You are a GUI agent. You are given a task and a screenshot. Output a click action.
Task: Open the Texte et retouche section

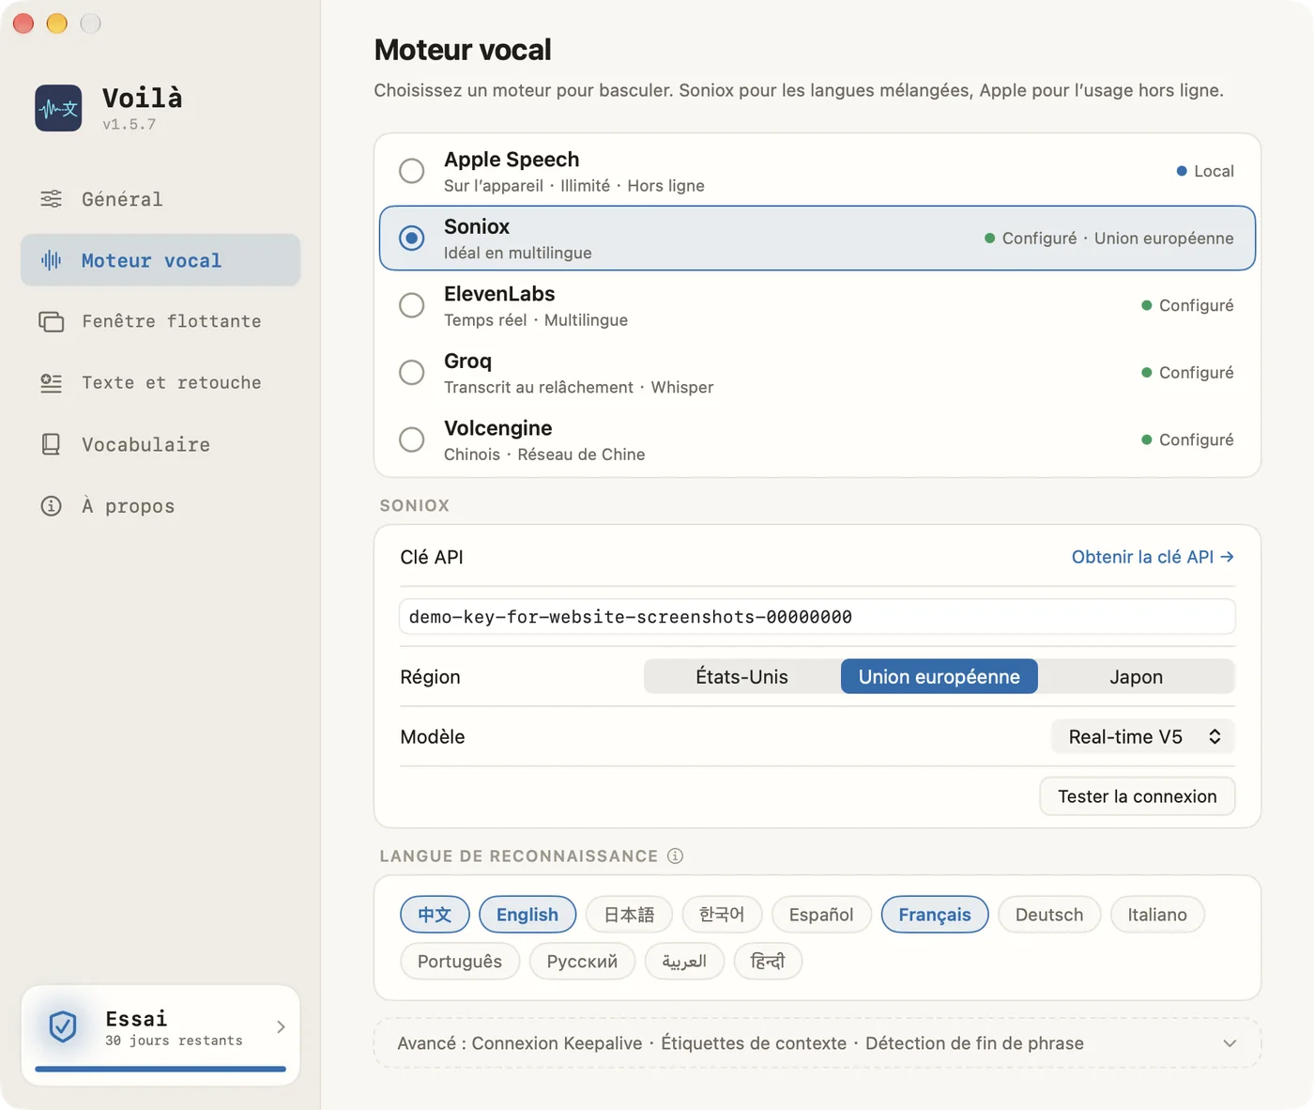click(160, 383)
